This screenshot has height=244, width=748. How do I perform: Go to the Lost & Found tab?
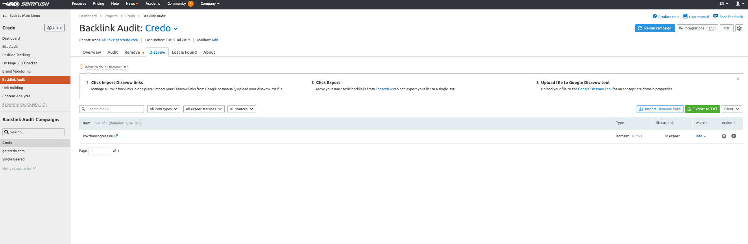tap(184, 52)
